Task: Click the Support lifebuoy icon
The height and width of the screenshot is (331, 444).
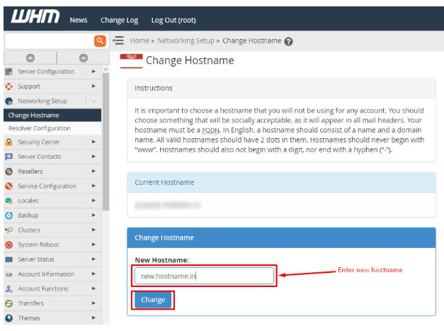Action: coord(8,86)
